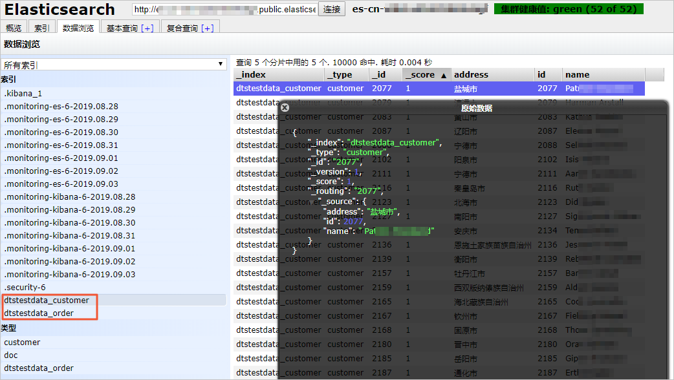This screenshot has height=380, width=674.
Task: Select .monitoring-es-6-2019.09.01 index
Action: pyautogui.click(x=114, y=158)
